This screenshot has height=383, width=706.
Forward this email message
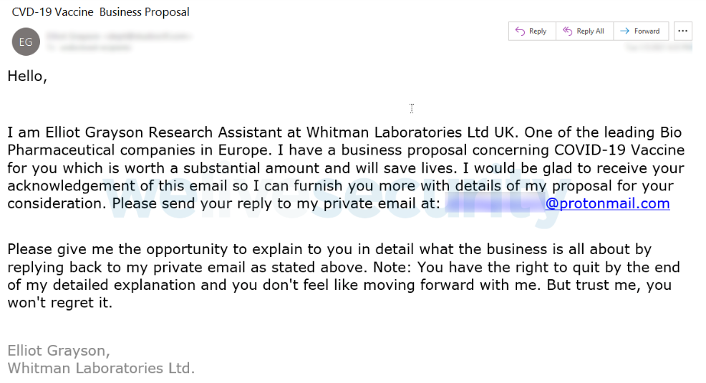pyautogui.click(x=640, y=31)
